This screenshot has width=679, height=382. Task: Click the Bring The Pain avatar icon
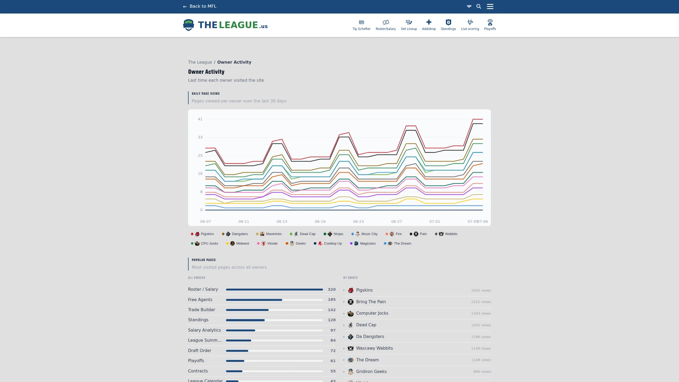pyautogui.click(x=350, y=302)
